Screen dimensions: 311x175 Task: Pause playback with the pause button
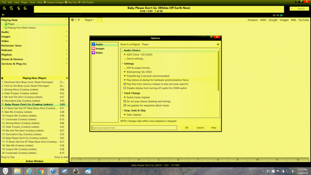coord(11,8)
